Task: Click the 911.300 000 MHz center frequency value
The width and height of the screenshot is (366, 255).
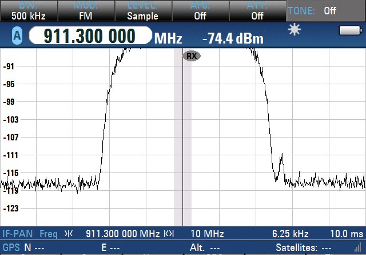Action: (123, 234)
